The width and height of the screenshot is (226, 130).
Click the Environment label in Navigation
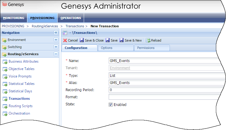(17, 40)
